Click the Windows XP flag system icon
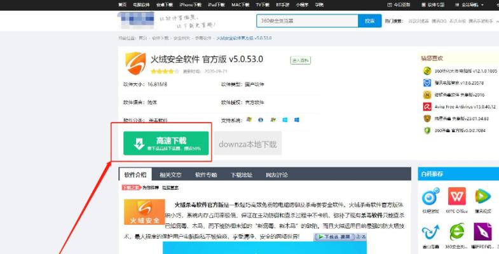Image resolution: width=499 pixels, height=254 pixels. [x=249, y=120]
